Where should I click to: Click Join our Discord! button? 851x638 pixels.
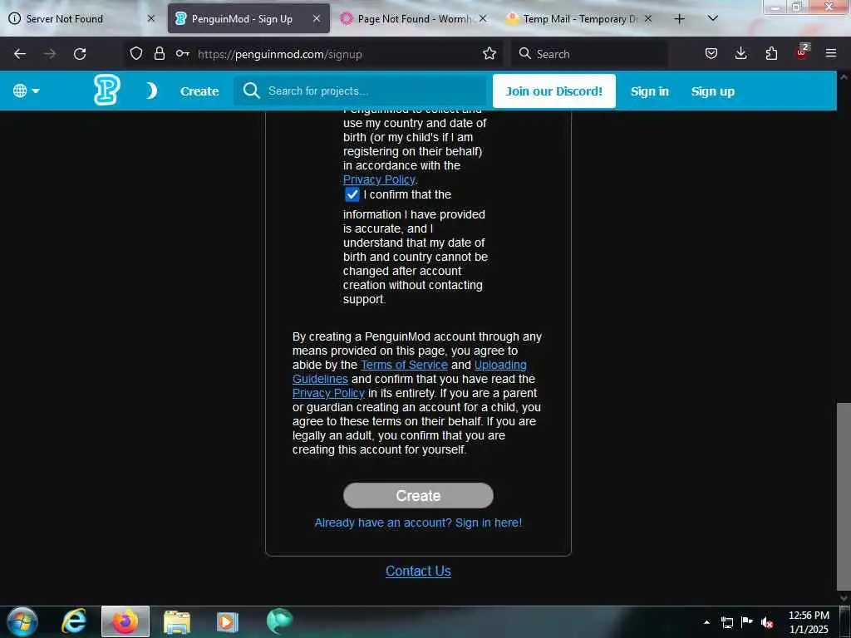pos(553,91)
